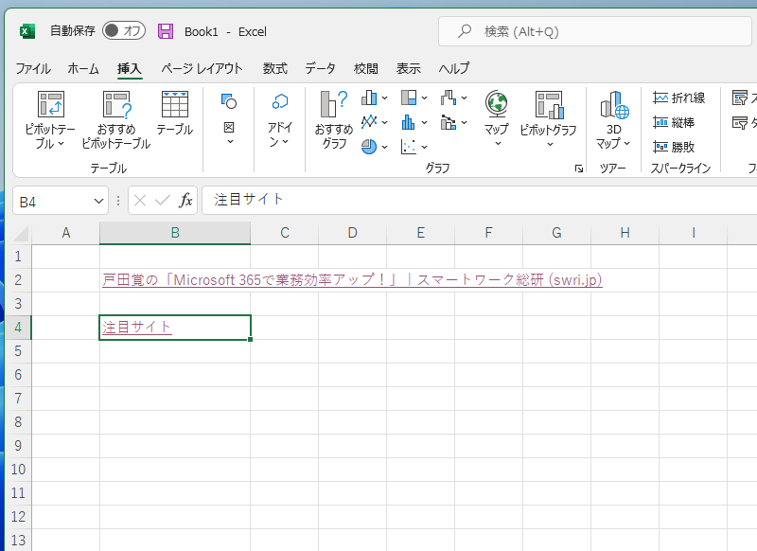Click おすすめグラフ recommended charts icon

coord(334,104)
